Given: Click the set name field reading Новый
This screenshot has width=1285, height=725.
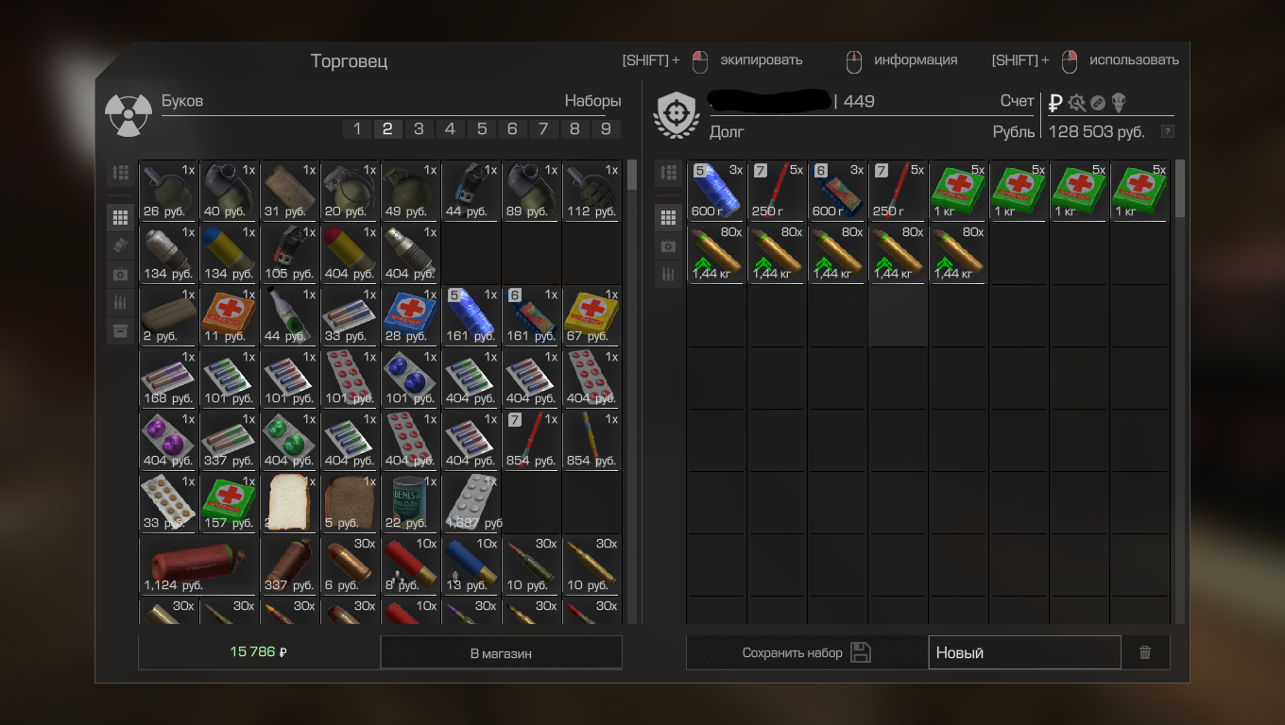Looking at the screenshot, I should [x=1025, y=652].
